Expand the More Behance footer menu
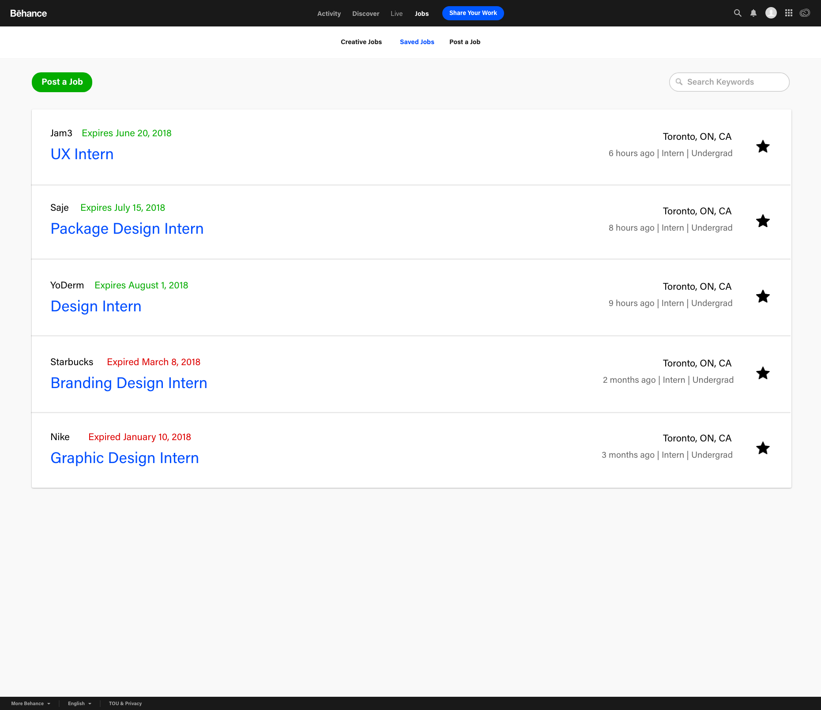Screen dimensions: 821x710 (x=31, y=703)
